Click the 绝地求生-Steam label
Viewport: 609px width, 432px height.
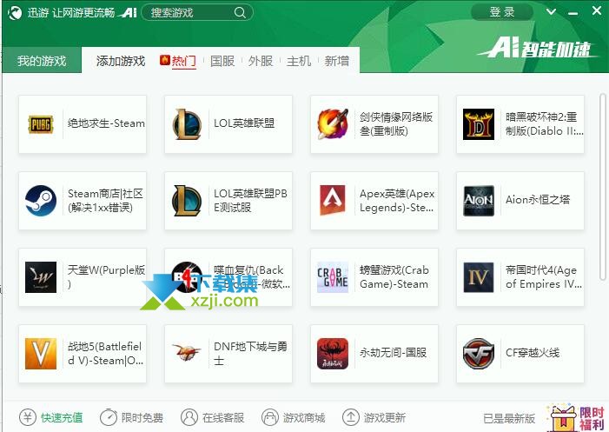(106, 123)
